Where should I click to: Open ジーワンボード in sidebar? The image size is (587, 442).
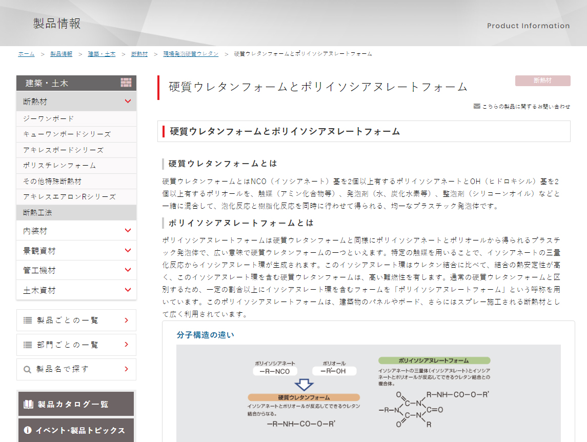76,119
